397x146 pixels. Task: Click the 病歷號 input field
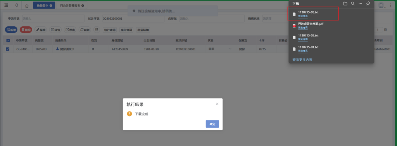tap(212, 19)
